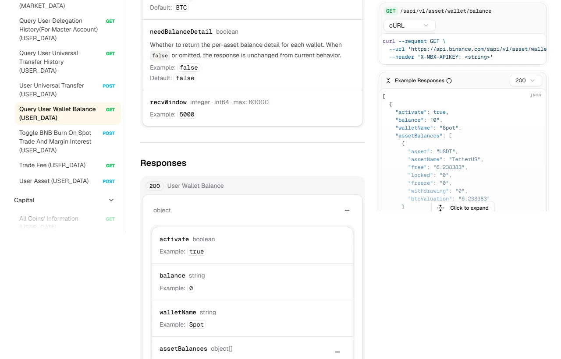Click the balance property name
Viewport: 561px width, 359px height.
pyautogui.click(x=172, y=275)
